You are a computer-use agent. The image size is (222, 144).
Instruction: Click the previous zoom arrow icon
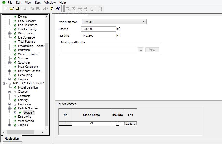(80, 9)
